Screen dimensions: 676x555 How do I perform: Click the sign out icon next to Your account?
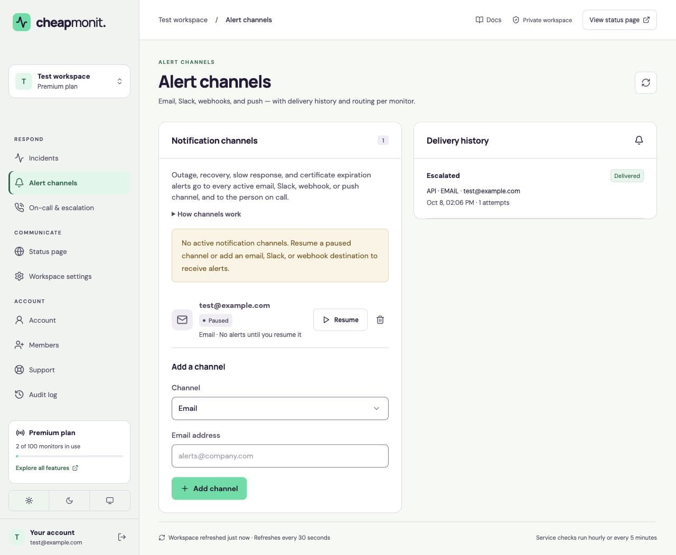coord(122,537)
